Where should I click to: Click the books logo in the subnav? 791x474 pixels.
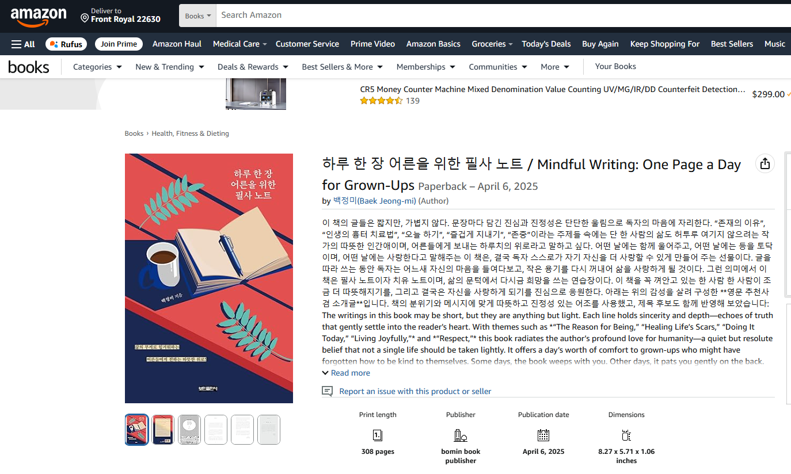[x=29, y=67]
